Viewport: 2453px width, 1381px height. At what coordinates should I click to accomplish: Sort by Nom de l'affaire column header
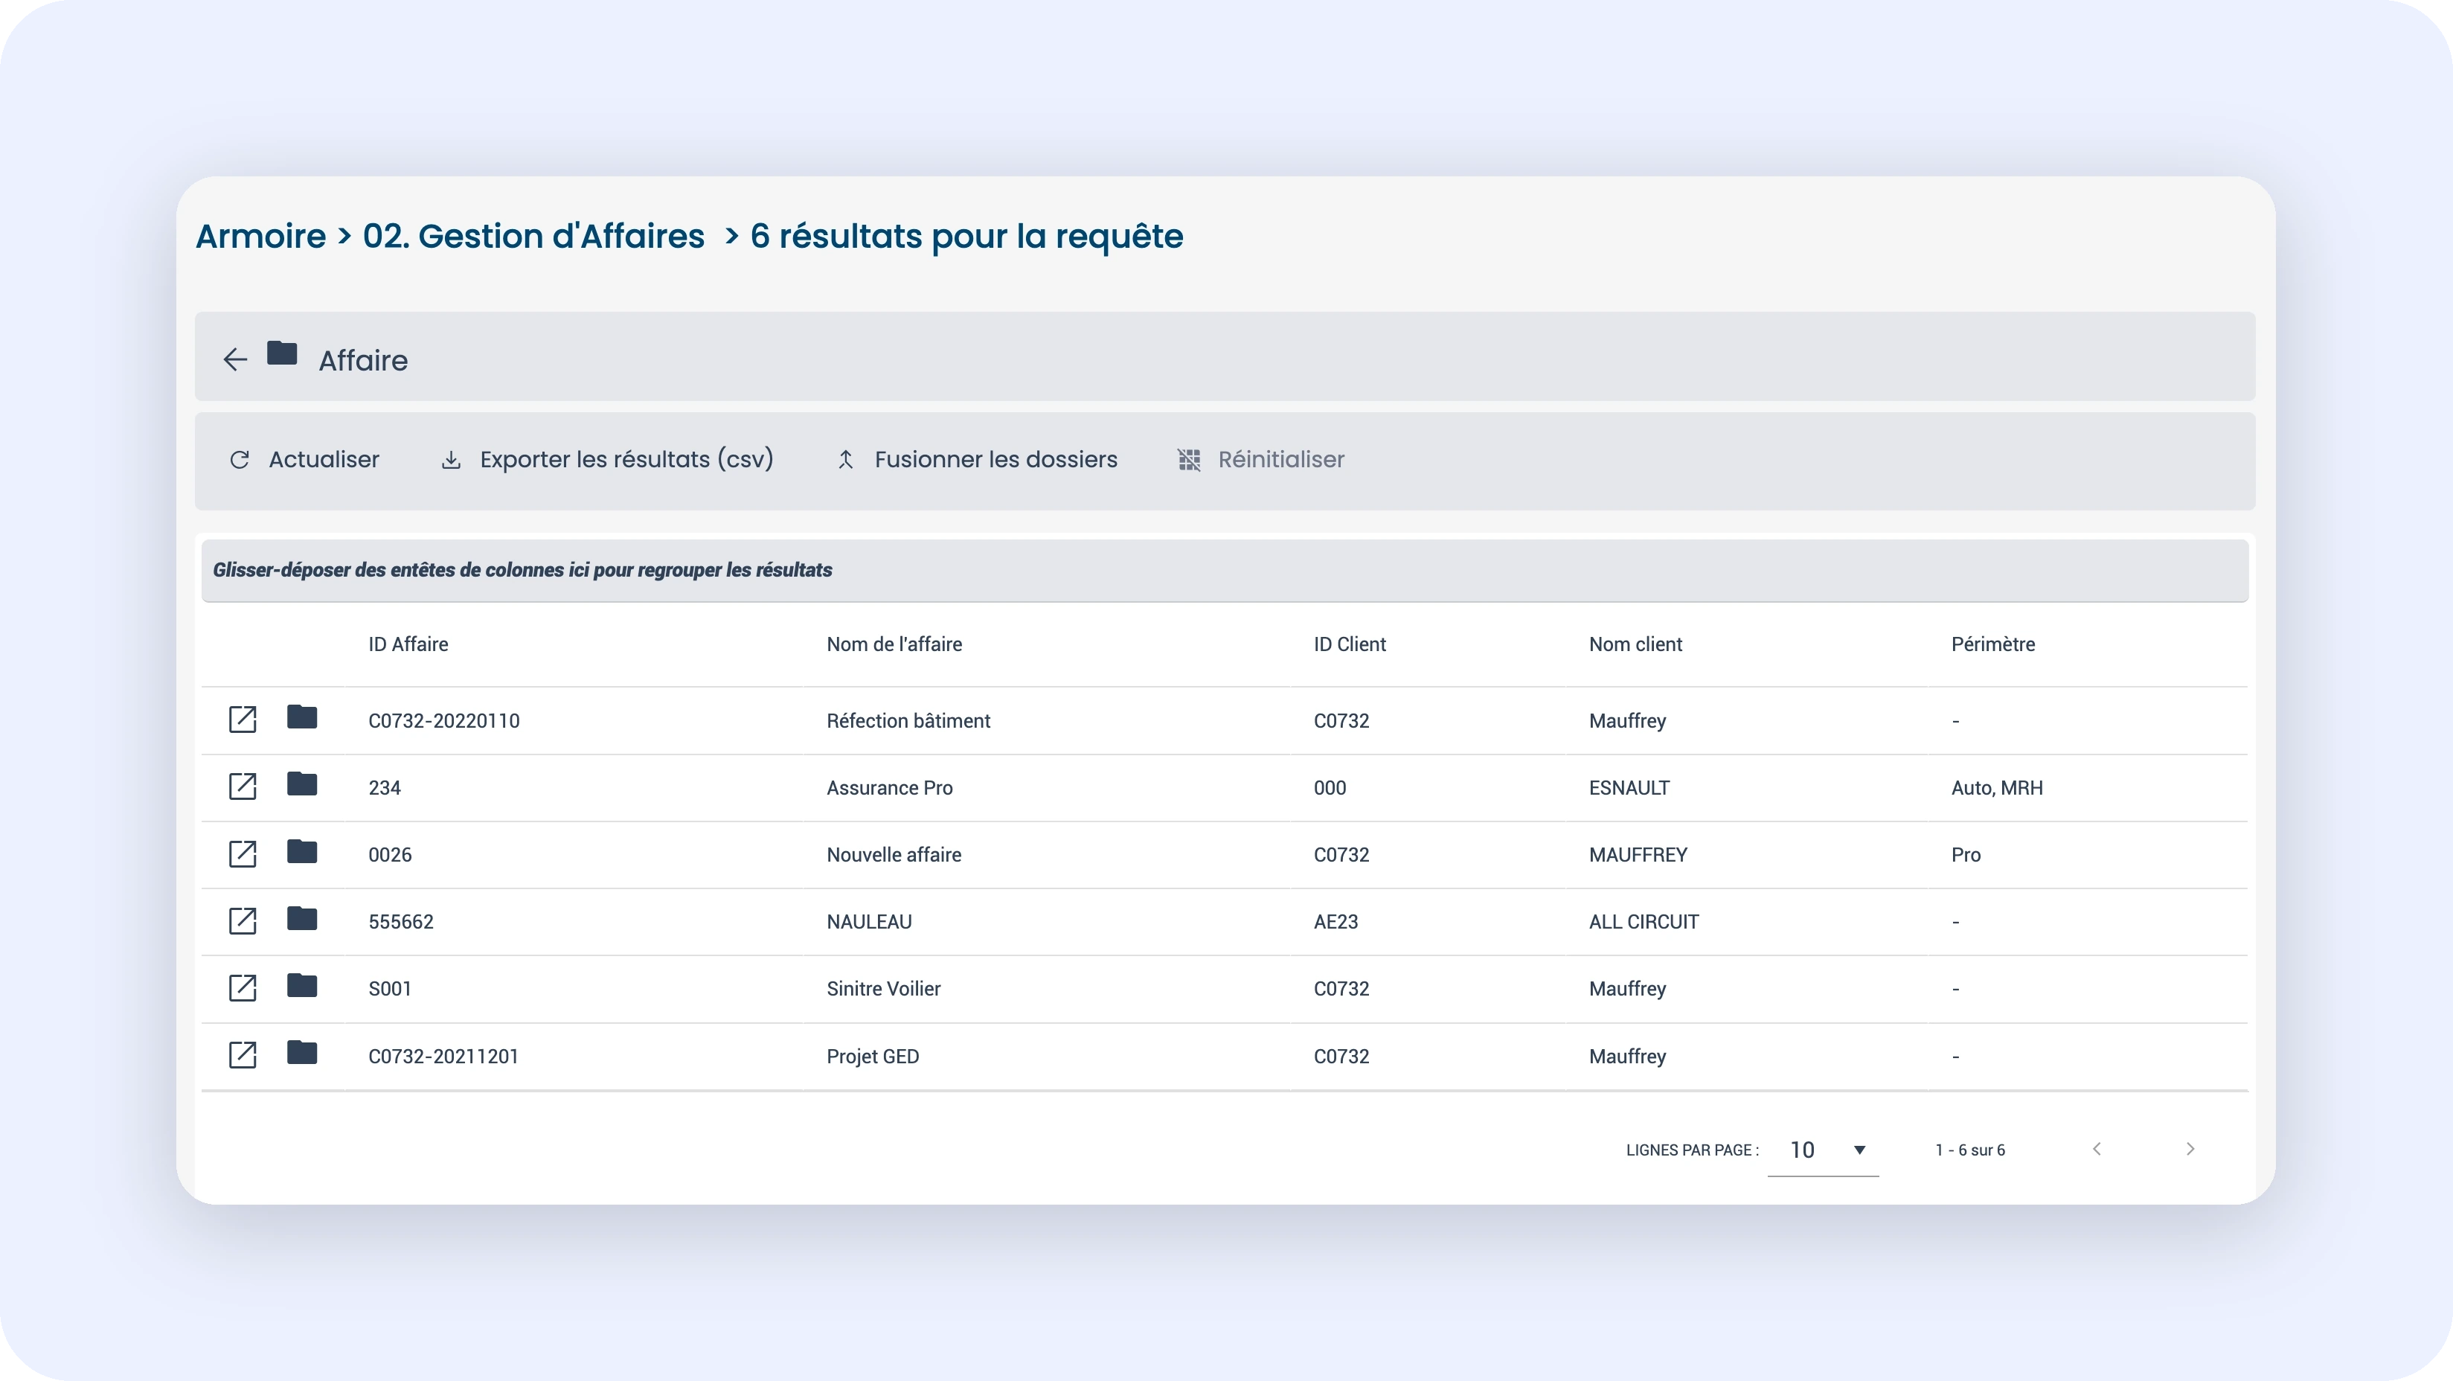click(x=894, y=645)
